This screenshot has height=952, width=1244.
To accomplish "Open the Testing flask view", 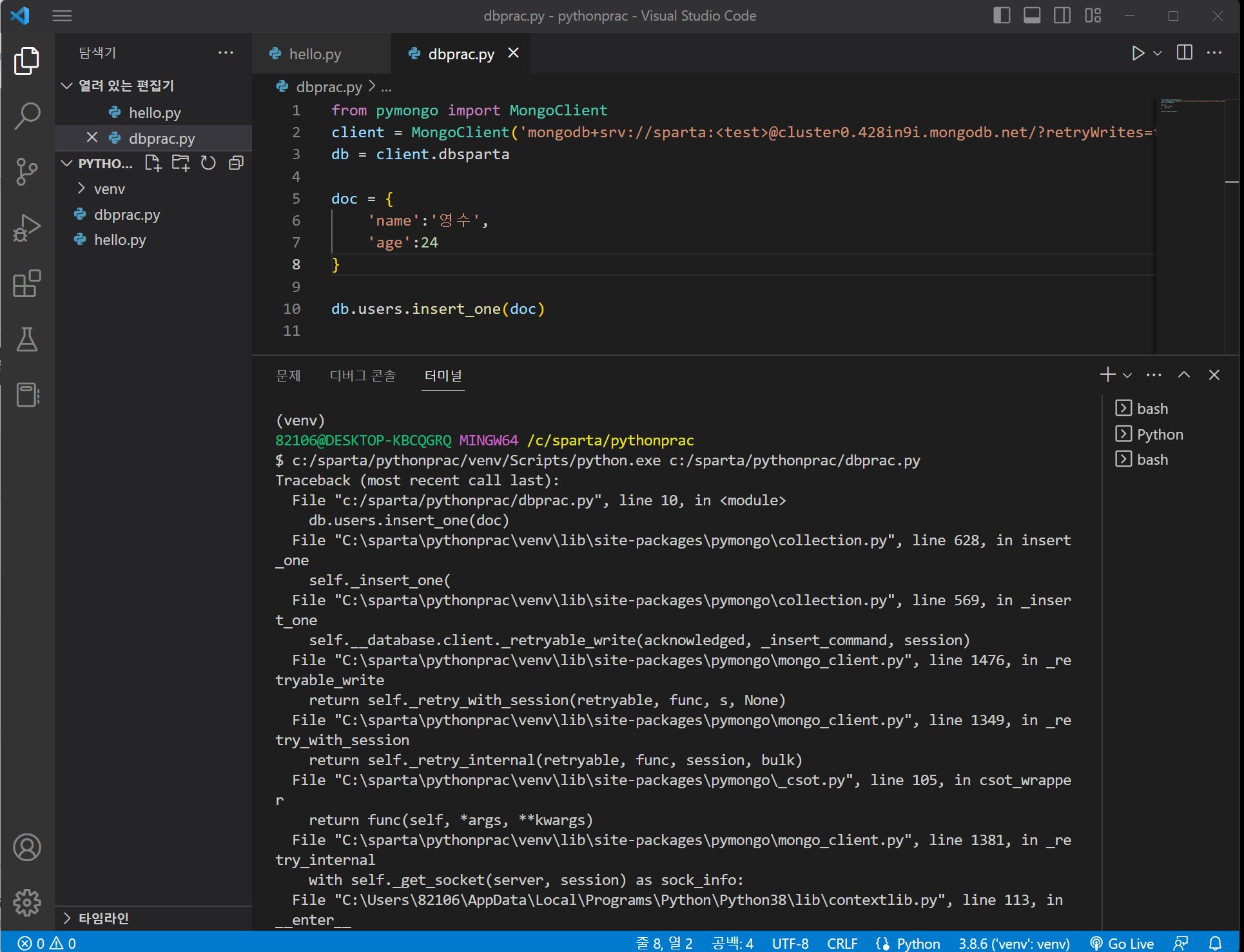I will (x=27, y=339).
